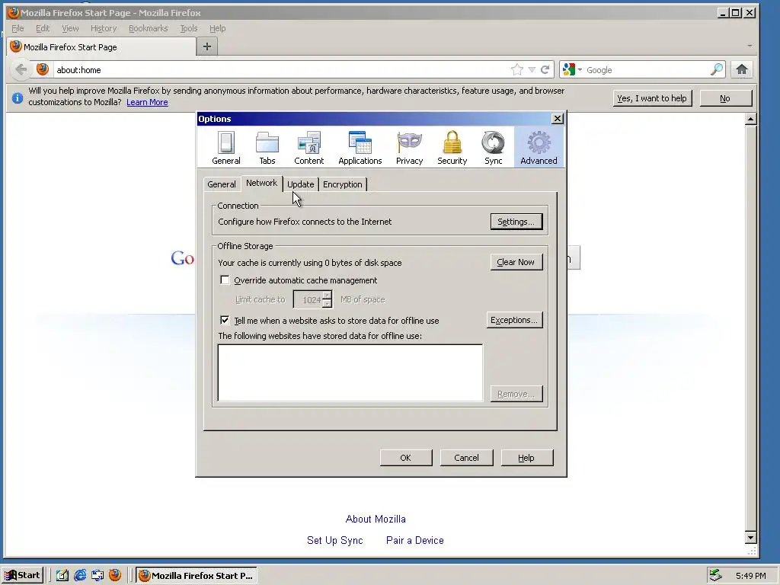Launch Internet Explorer from quick launch
This screenshot has width=780, height=585.
(80, 576)
